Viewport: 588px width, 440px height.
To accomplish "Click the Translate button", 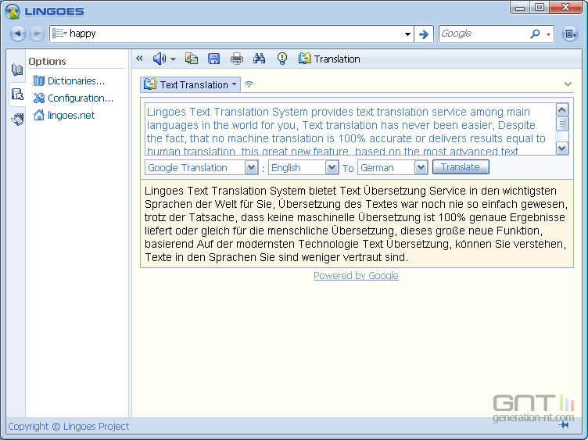I will coord(461,166).
